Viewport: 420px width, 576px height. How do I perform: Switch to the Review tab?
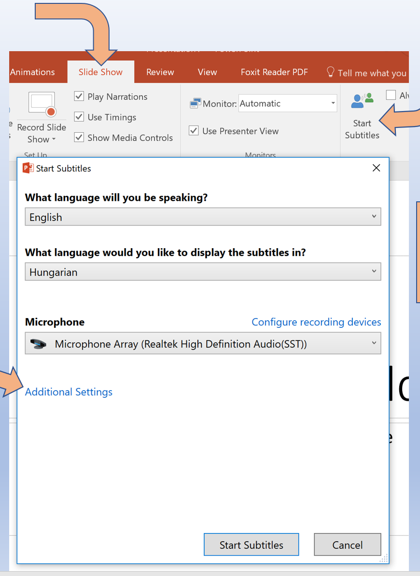tap(160, 71)
